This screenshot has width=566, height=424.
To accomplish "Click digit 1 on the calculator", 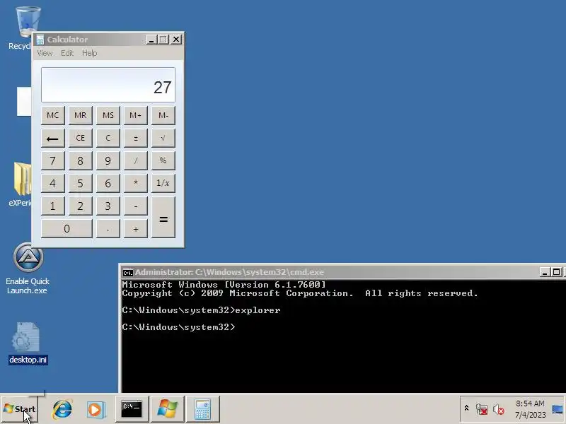I will click(x=52, y=206).
